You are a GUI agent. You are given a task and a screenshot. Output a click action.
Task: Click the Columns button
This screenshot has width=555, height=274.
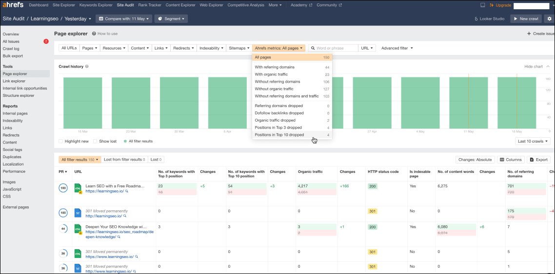(x=511, y=160)
